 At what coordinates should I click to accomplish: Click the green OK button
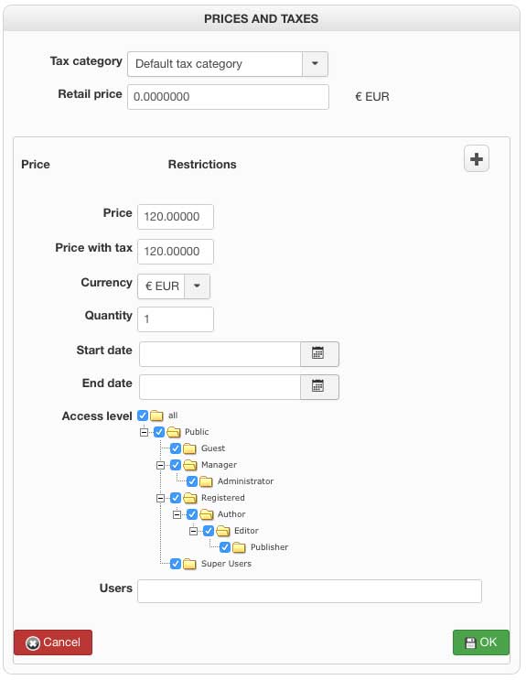coord(481,642)
